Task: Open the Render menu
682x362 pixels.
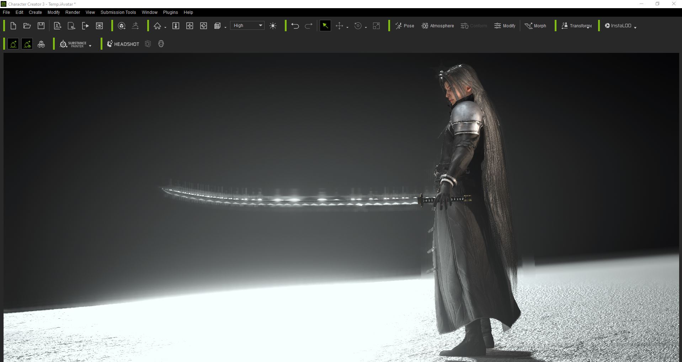Action: click(73, 12)
